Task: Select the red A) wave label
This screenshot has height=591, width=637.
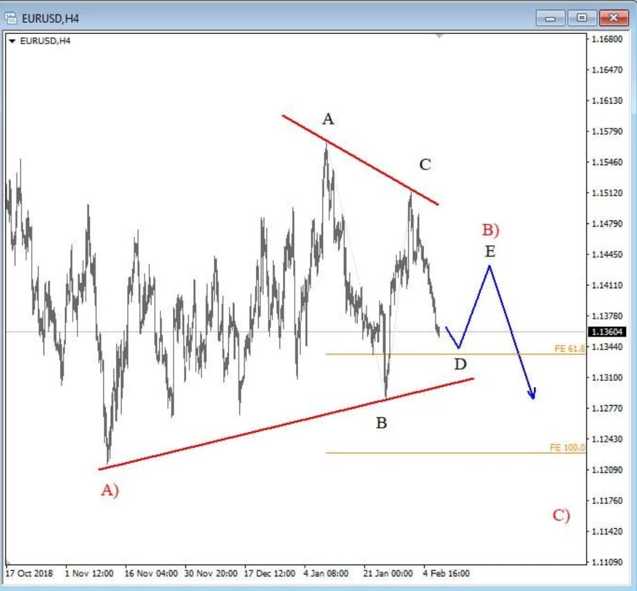Action: 110,491
